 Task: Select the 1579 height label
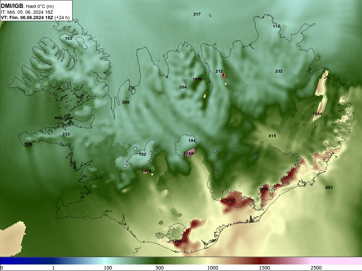point(264,189)
